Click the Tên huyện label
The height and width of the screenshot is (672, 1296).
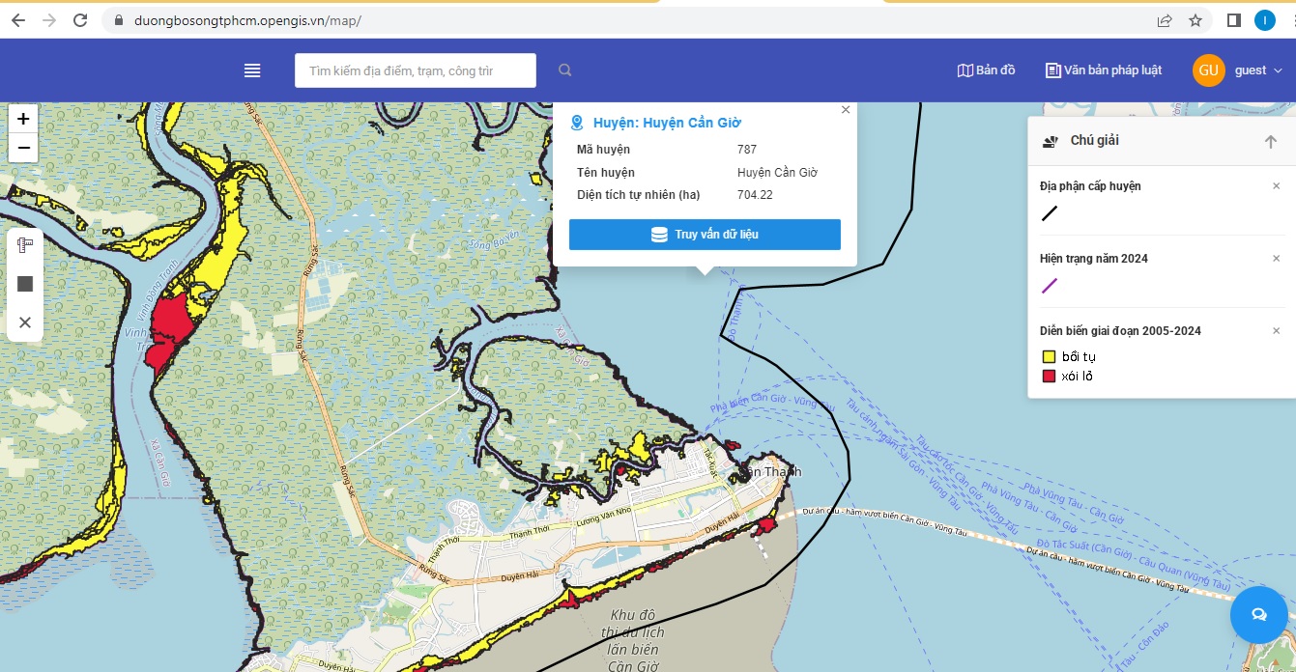click(606, 173)
